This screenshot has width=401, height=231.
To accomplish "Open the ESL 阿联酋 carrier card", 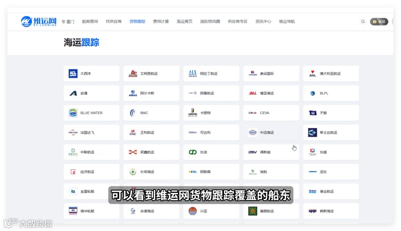I will 211,172.
